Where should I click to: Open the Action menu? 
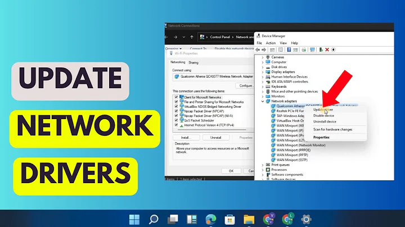(x=271, y=43)
